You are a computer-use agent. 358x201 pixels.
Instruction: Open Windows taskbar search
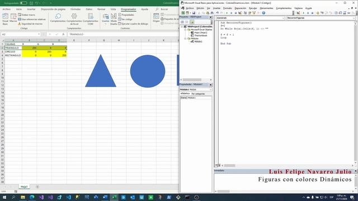click(x=13, y=197)
